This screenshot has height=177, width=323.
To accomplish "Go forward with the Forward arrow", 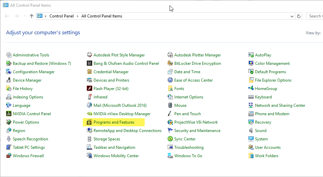I will (x=17, y=16).
